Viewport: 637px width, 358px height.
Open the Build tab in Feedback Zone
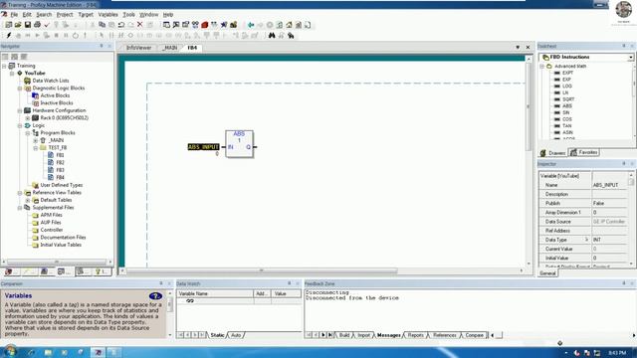tap(344, 335)
